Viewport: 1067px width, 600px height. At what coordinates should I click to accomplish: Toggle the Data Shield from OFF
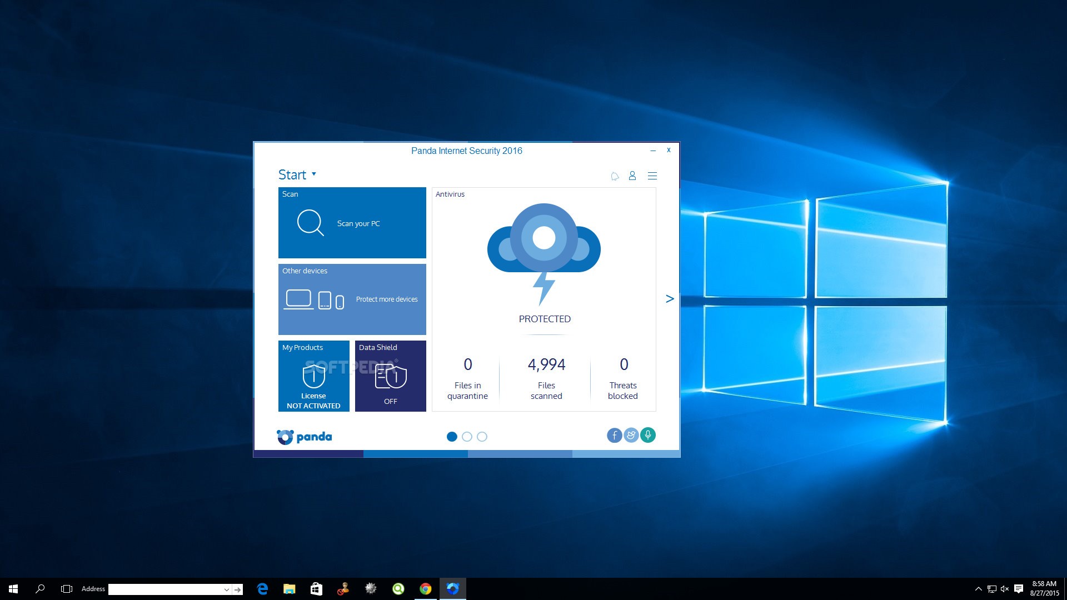coord(391,376)
